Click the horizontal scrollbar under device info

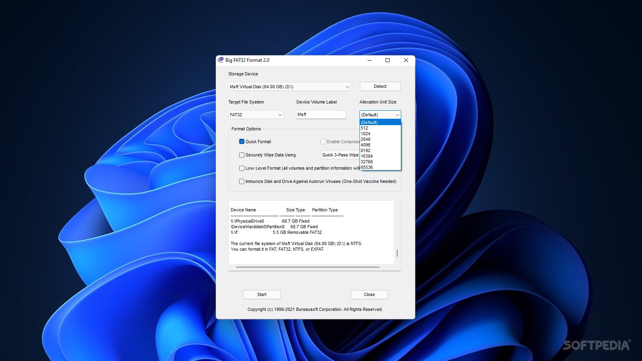[x=308, y=267]
